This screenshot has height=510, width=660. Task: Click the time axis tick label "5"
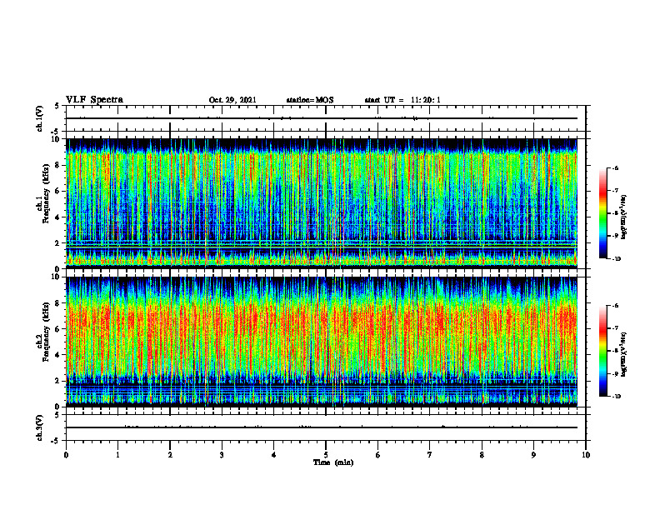(x=326, y=455)
